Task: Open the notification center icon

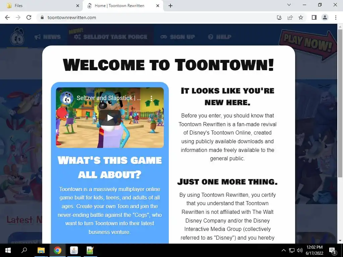Action: point(332,250)
